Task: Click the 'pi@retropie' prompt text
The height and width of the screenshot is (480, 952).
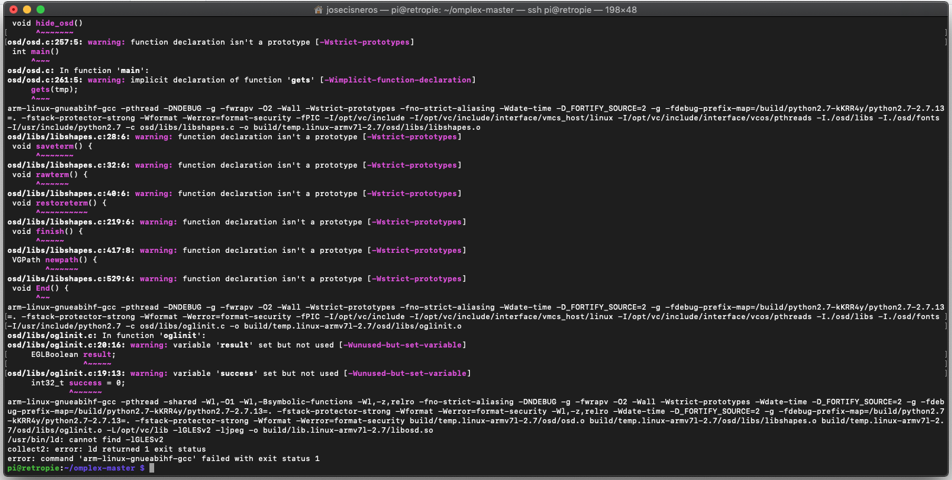Action: (33, 468)
